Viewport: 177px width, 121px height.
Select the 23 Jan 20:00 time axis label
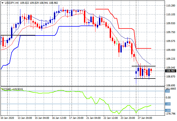click(x=128, y=118)
